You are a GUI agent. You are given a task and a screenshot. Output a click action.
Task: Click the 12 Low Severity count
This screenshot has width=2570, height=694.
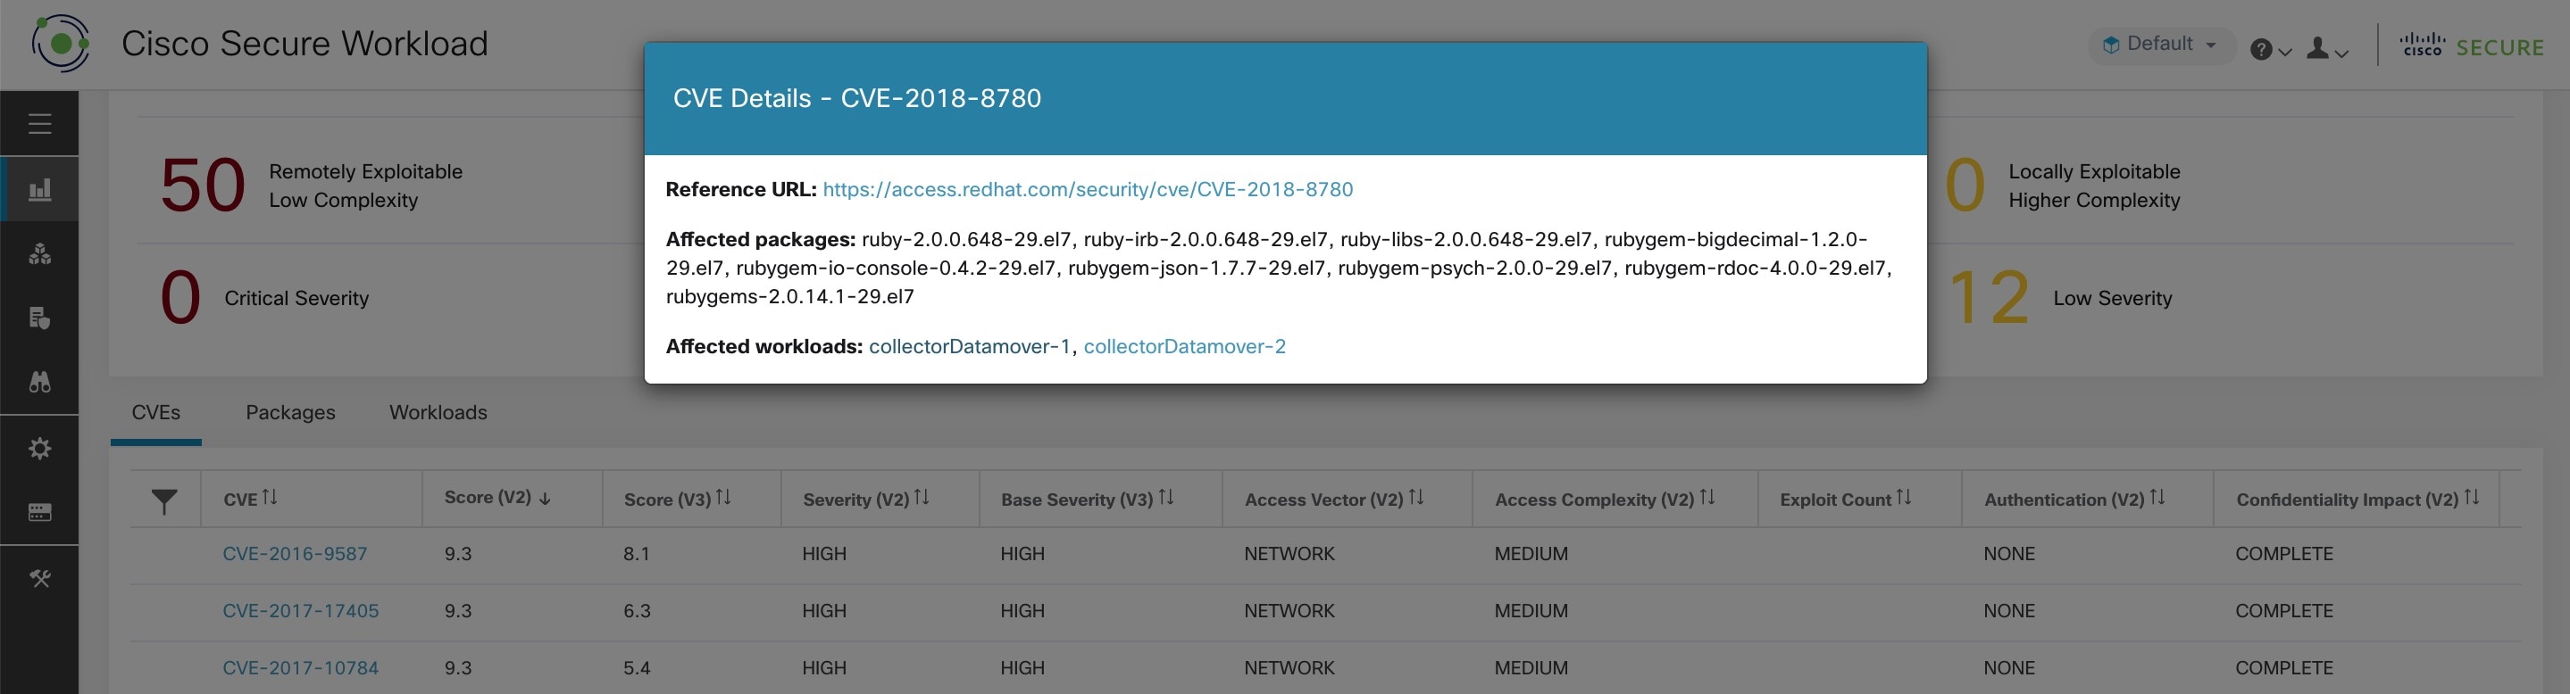pyautogui.click(x=1989, y=297)
